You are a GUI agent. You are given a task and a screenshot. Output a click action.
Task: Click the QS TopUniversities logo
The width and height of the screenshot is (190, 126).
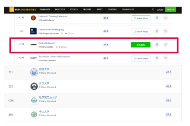23,9
